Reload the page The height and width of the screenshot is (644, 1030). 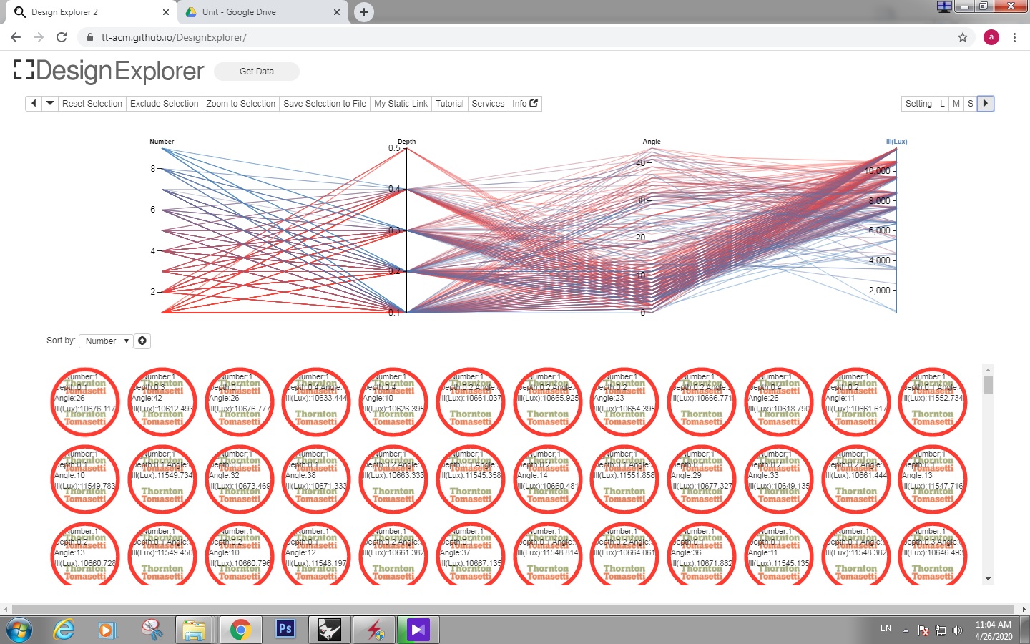62,37
